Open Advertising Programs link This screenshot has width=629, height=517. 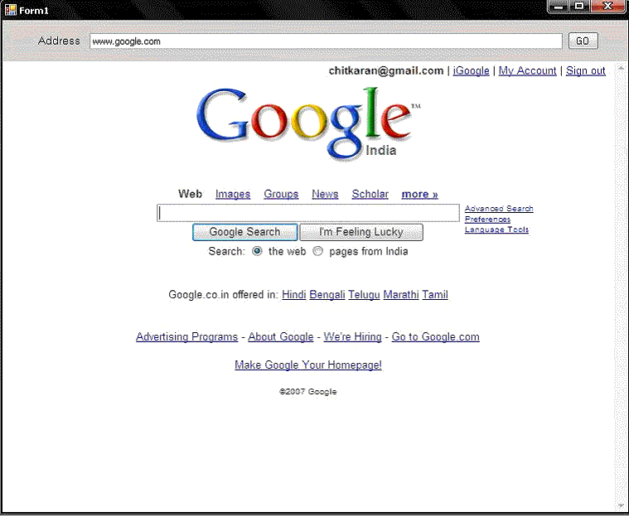click(x=187, y=337)
